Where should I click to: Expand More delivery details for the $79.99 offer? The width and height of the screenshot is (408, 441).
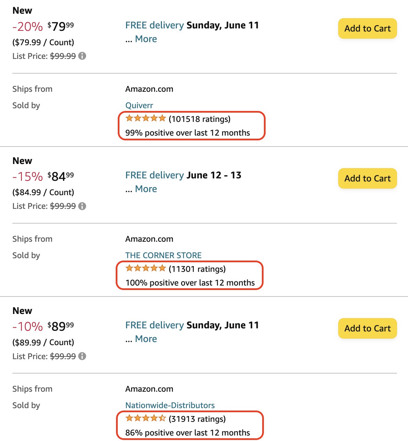tap(146, 39)
